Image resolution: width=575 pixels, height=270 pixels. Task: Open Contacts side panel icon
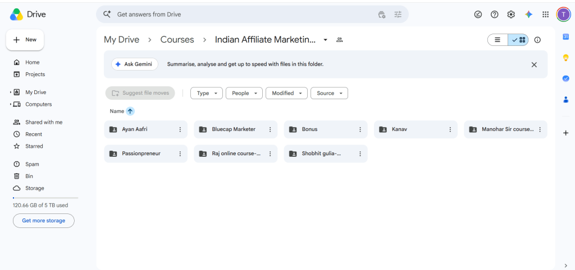click(x=565, y=99)
